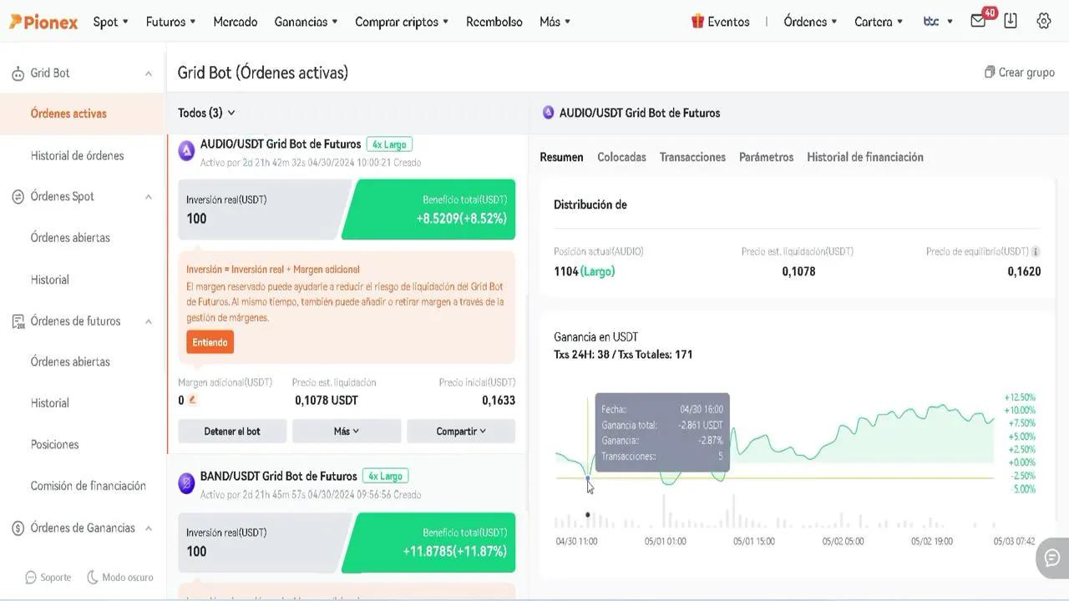1069x601 pixels.
Task: Open the Compartir dropdown
Action: (460, 432)
